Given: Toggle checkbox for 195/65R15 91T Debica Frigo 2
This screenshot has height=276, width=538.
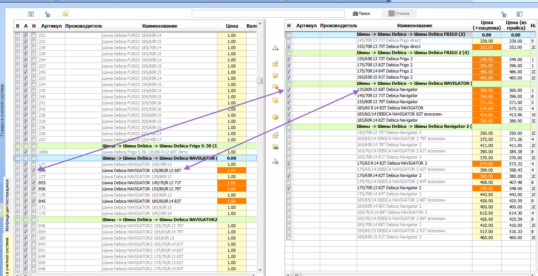Looking at the screenshot, I should point(288,78).
